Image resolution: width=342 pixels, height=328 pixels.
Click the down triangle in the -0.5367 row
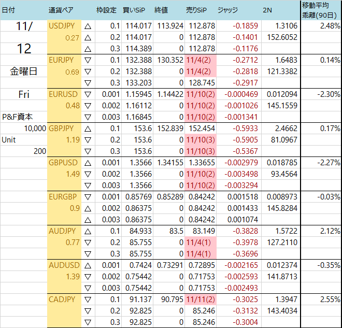click(x=88, y=151)
